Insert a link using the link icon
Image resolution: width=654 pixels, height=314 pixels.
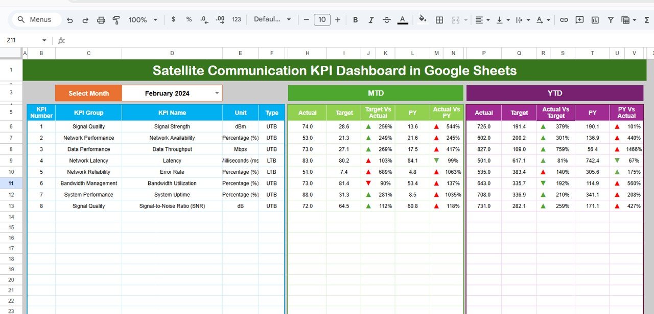[x=564, y=19]
